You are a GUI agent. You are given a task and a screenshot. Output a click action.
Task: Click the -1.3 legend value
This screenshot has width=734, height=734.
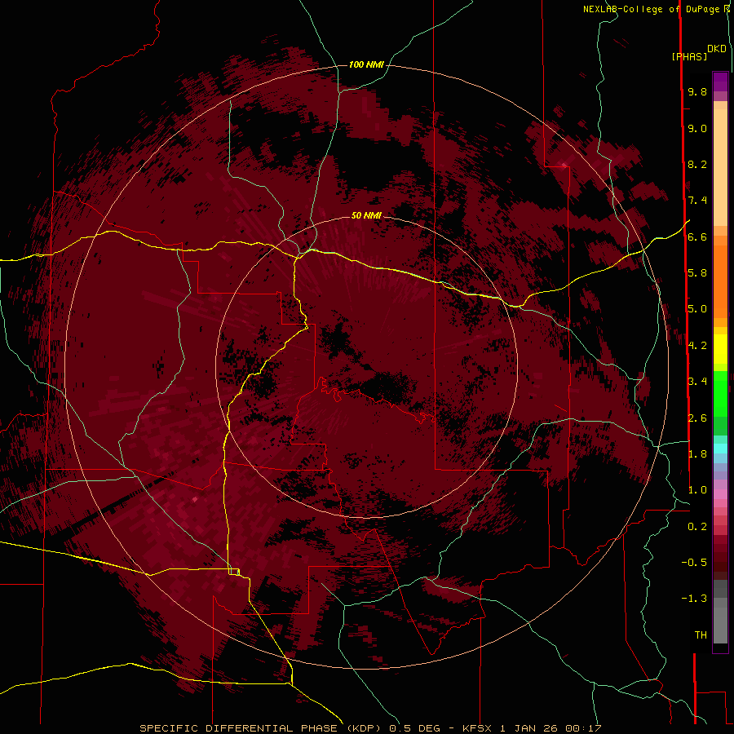tap(694, 599)
